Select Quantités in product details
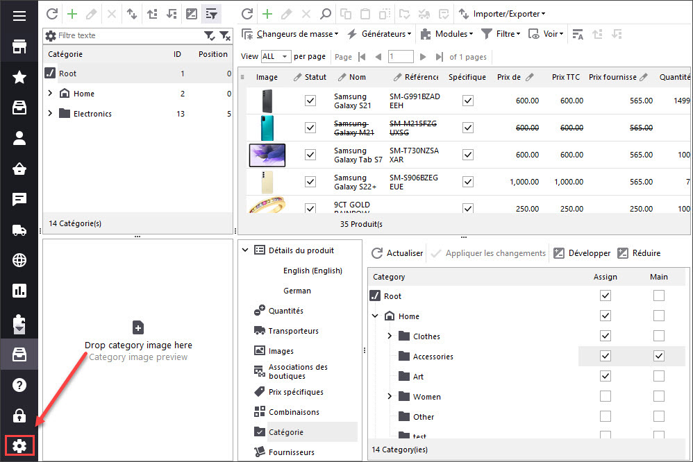 pyautogui.click(x=286, y=311)
